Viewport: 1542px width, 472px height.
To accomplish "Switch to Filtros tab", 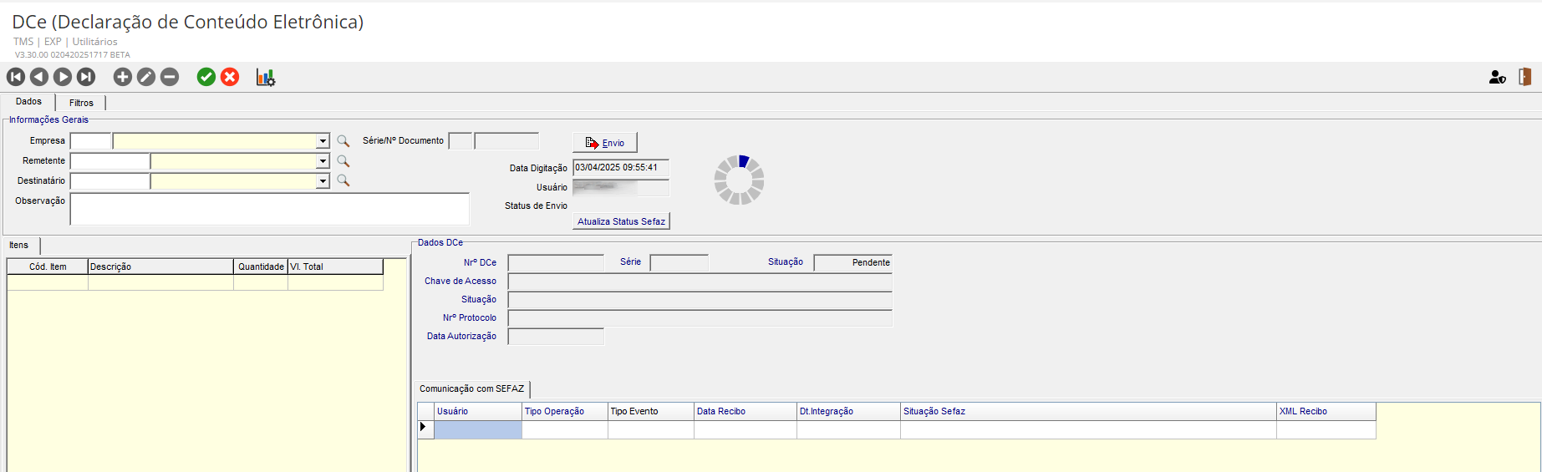I will click(x=81, y=103).
